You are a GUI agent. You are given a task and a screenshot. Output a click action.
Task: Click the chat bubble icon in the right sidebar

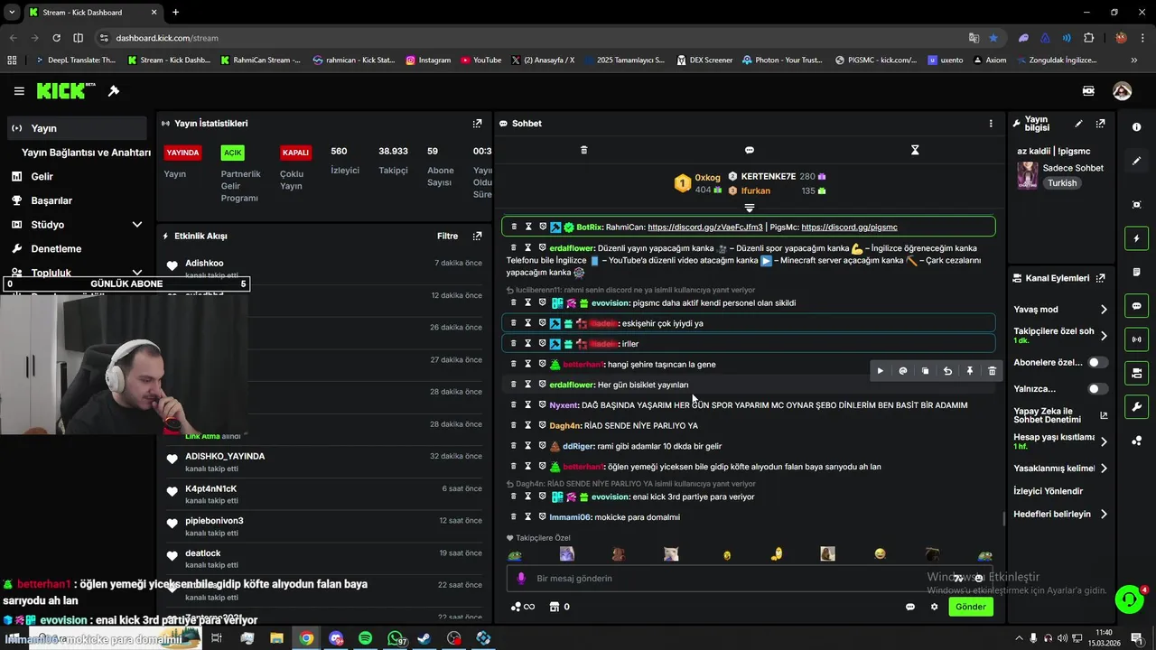(x=1136, y=306)
